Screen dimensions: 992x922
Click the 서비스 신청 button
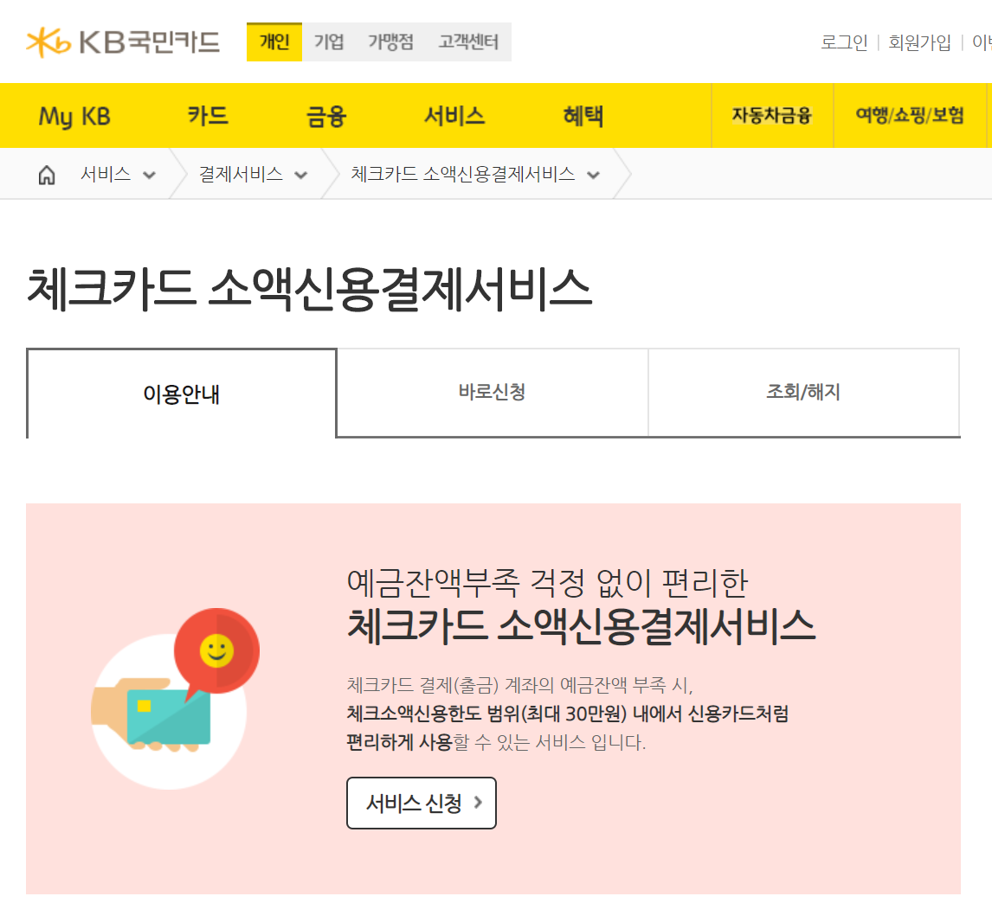coord(422,803)
